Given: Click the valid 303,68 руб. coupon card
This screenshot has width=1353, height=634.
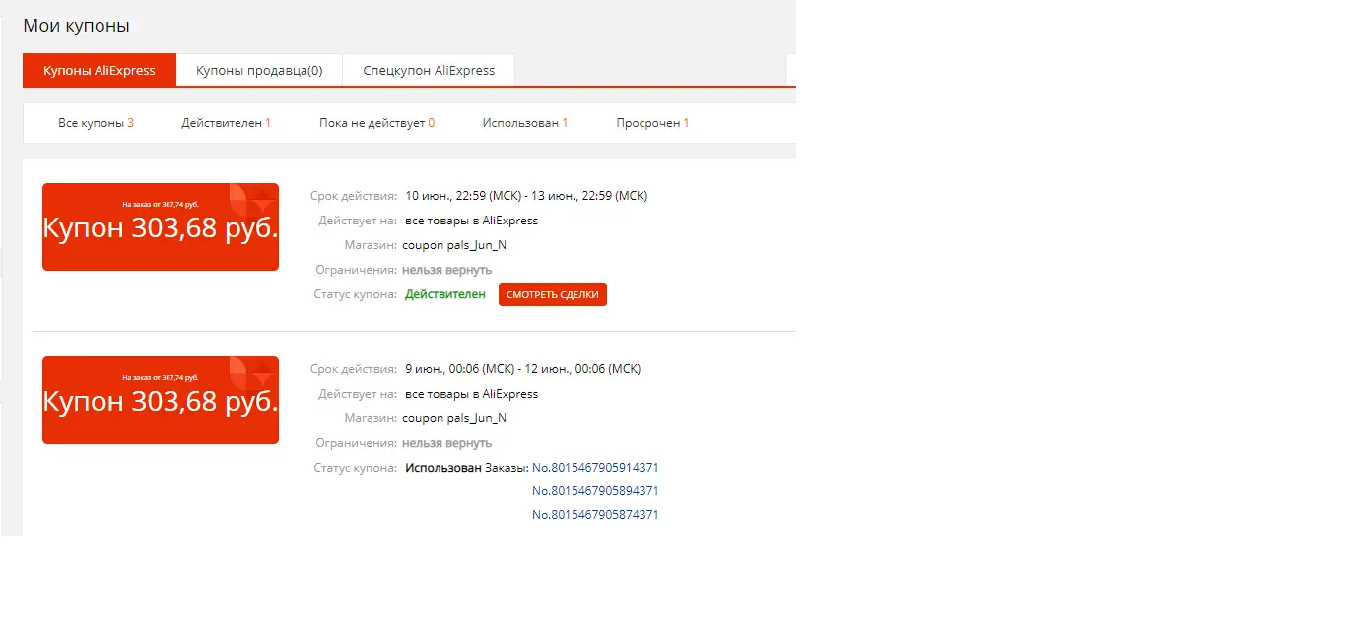Looking at the screenshot, I should [161, 226].
